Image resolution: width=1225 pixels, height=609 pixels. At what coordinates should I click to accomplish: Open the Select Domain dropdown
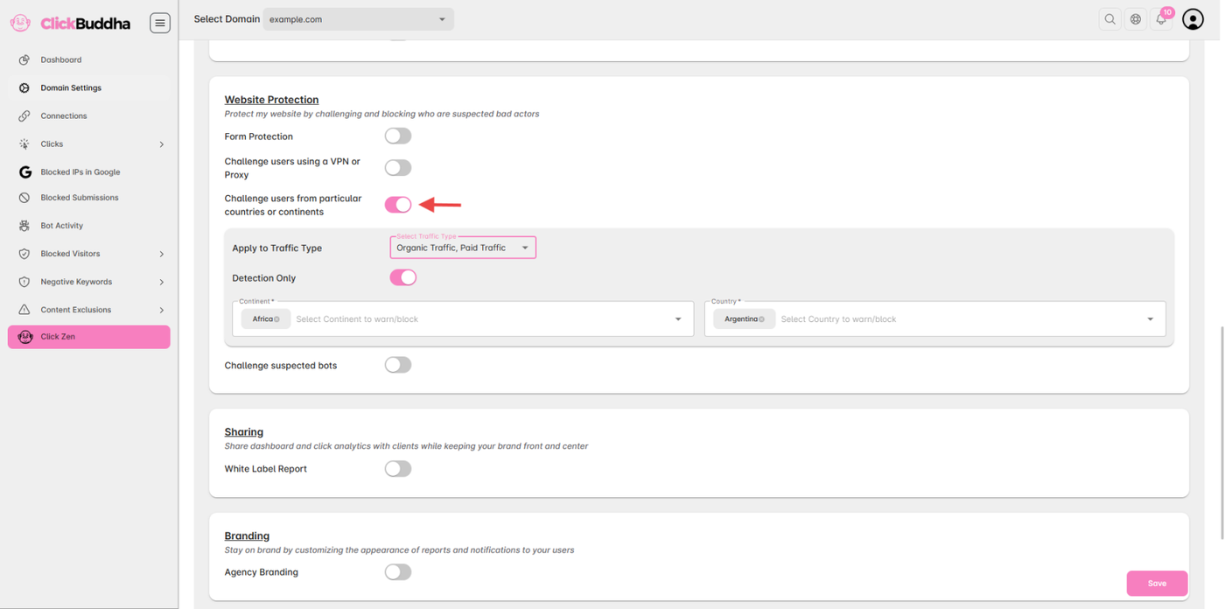358,19
